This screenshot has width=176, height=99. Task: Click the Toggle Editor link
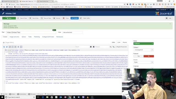(9, 42)
